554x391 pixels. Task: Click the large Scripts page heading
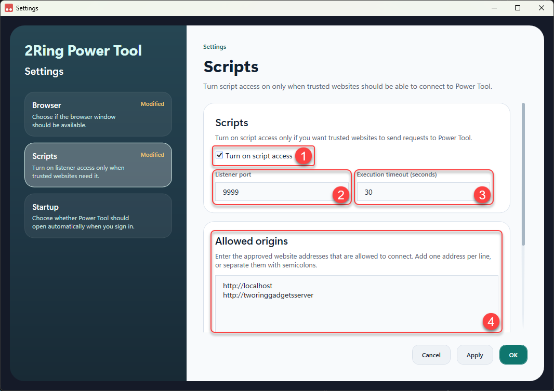point(231,66)
